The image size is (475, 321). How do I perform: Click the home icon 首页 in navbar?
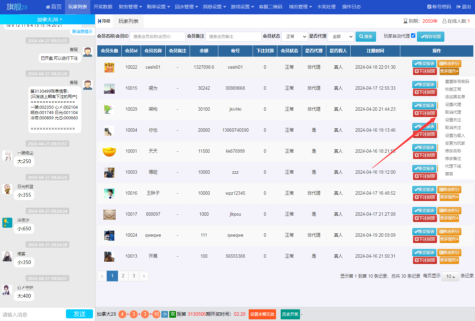point(48,7)
